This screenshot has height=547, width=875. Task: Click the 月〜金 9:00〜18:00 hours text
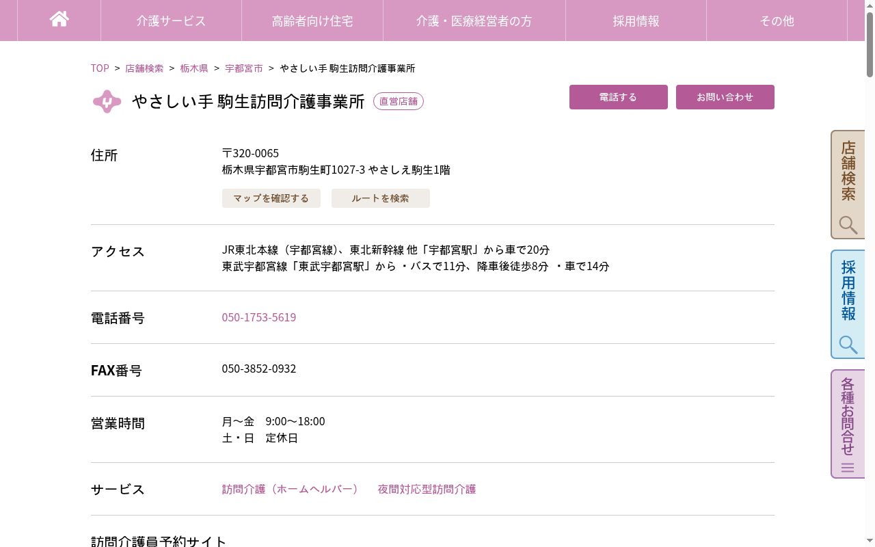[x=273, y=421]
